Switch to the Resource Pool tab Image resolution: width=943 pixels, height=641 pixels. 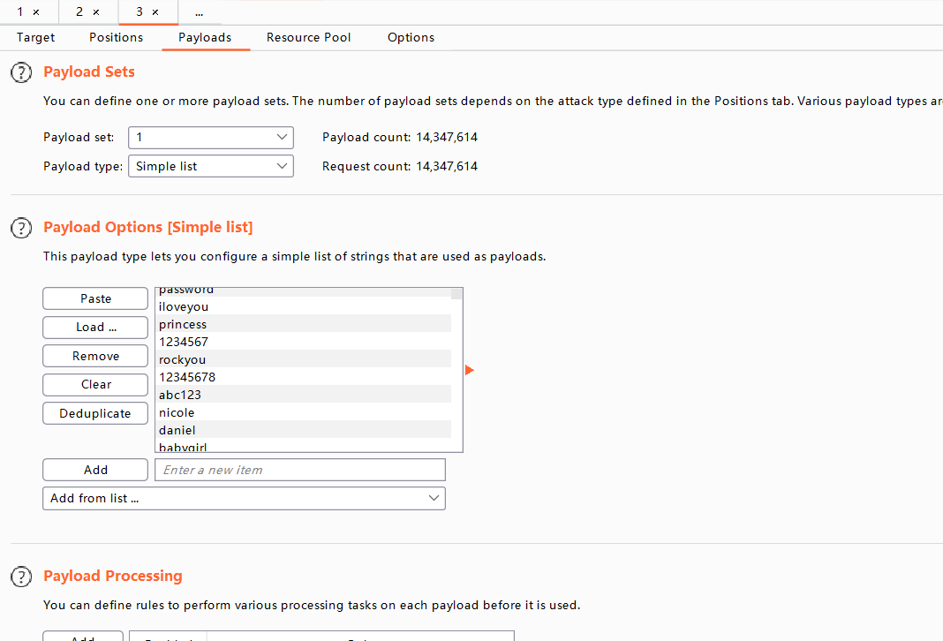coord(308,37)
